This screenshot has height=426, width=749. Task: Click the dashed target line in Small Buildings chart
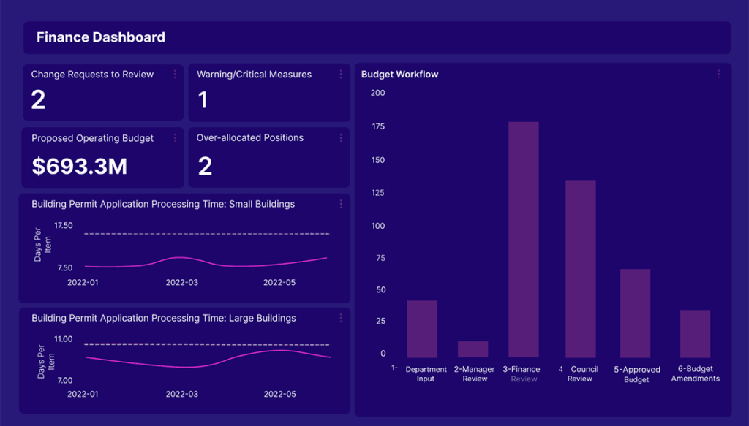(x=205, y=235)
